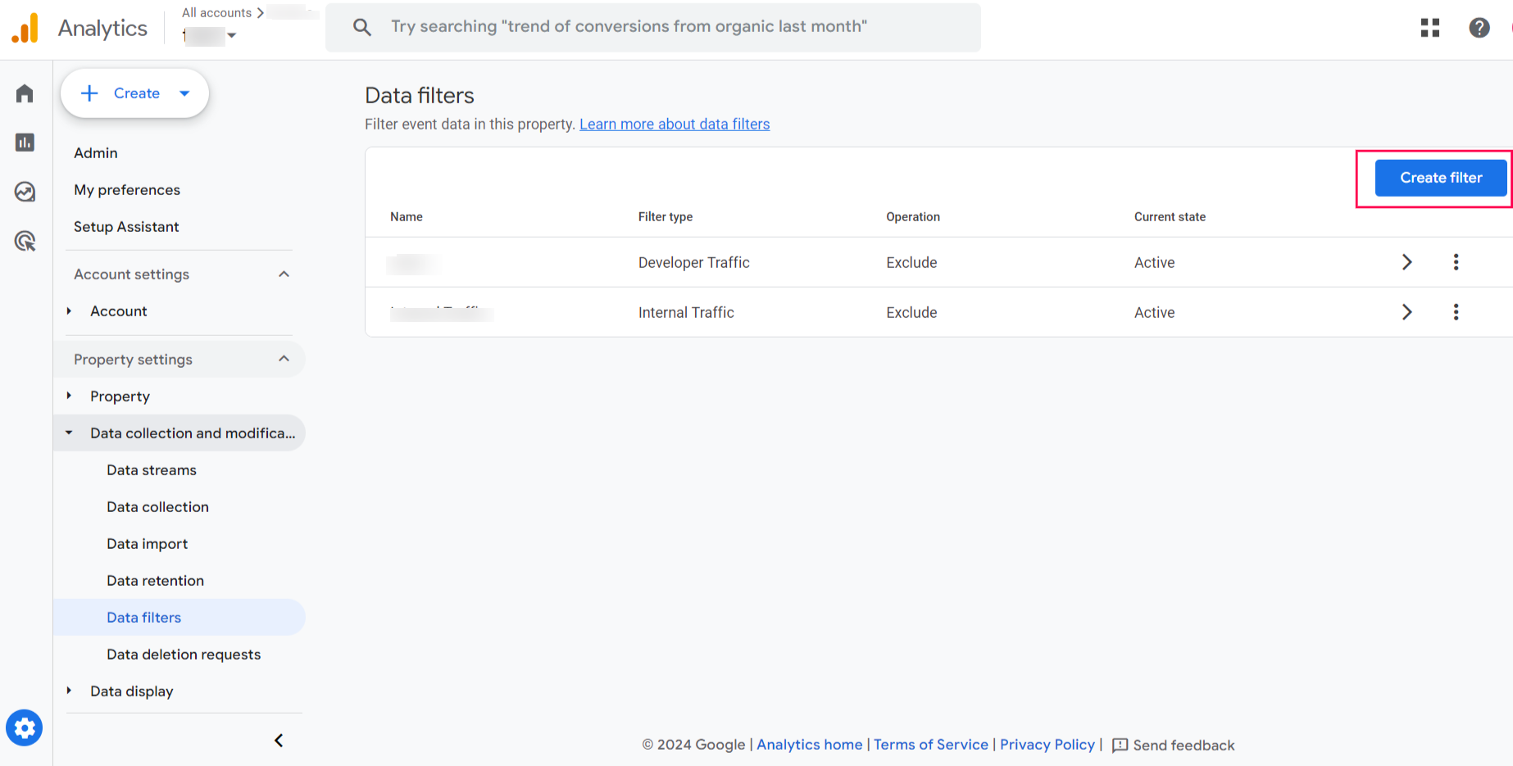Image resolution: width=1513 pixels, height=766 pixels.
Task: Open the Privacy Policy link
Action: click(1047, 745)
